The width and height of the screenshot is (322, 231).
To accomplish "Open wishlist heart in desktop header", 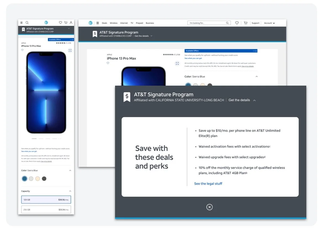I will pos(237,23).
